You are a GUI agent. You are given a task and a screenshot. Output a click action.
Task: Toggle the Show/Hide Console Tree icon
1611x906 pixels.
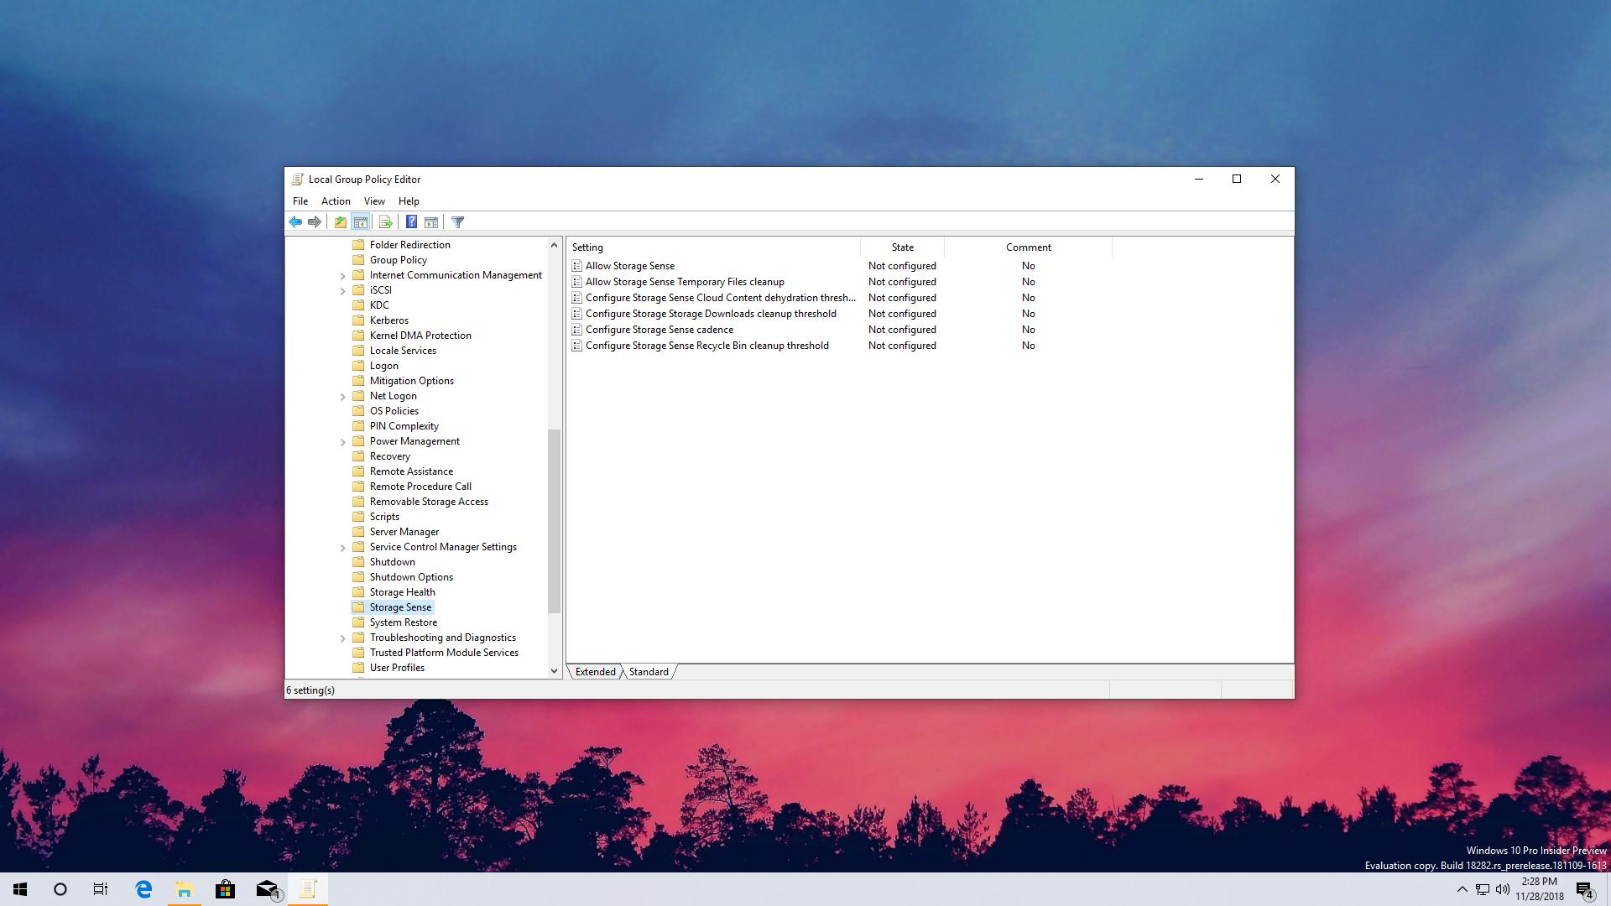point(360,221)
